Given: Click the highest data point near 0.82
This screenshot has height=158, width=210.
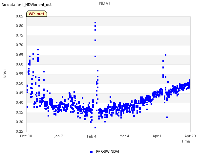Looking at the screenshot, I should tap(95, 23).
